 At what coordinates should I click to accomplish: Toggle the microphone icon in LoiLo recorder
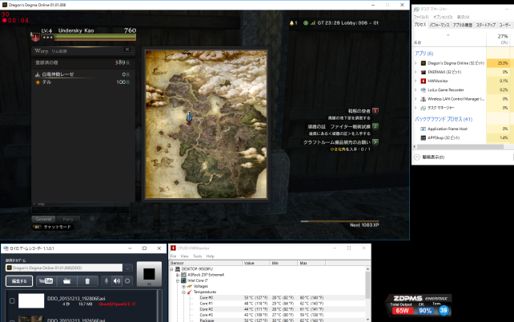(x=106, y=280)
